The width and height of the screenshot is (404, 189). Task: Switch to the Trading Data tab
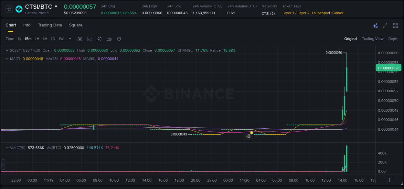click(50, 25)
